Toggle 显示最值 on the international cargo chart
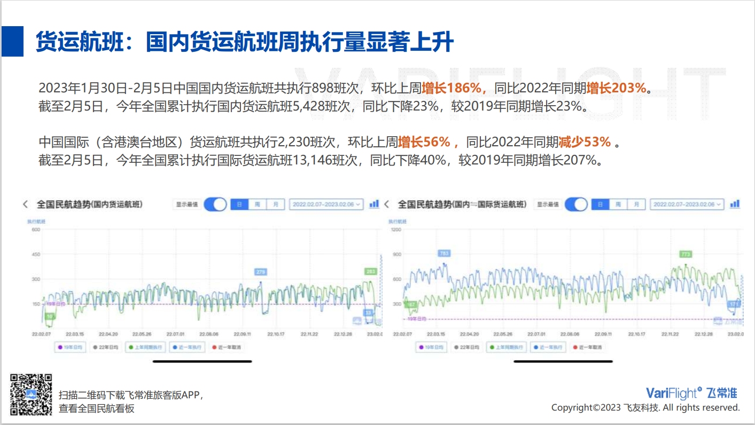 tap(576, 204)
